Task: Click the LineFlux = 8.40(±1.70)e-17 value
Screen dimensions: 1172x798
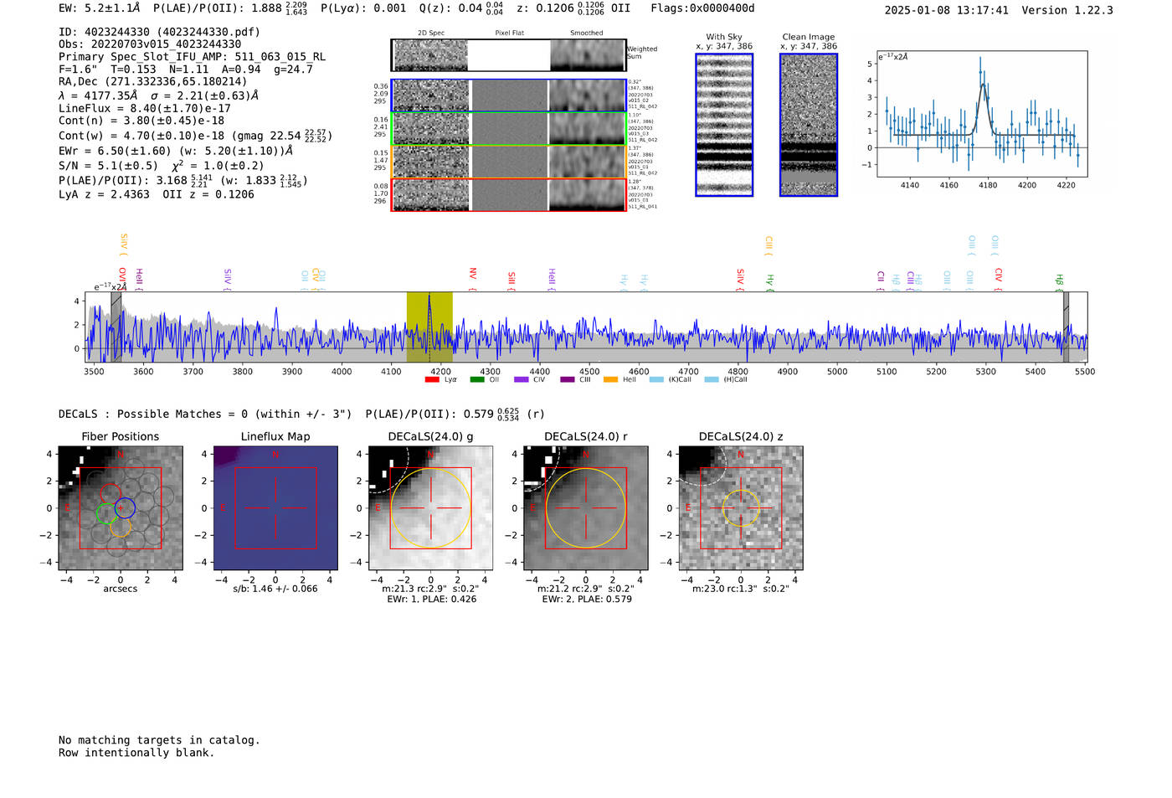Action: [145, 108]
